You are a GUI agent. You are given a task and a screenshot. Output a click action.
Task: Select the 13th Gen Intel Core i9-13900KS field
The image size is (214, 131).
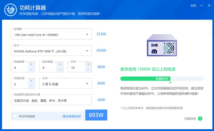[51, 34]
